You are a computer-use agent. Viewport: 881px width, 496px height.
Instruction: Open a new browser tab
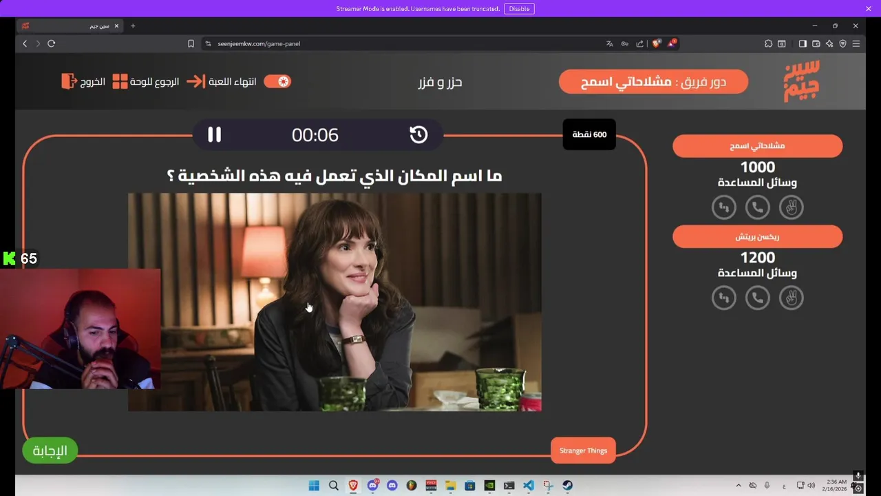133,26
